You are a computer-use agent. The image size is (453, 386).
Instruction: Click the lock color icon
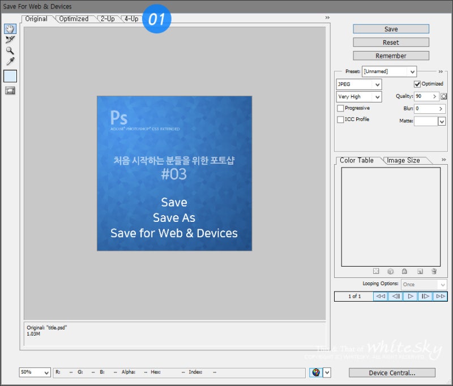(404, 271)
